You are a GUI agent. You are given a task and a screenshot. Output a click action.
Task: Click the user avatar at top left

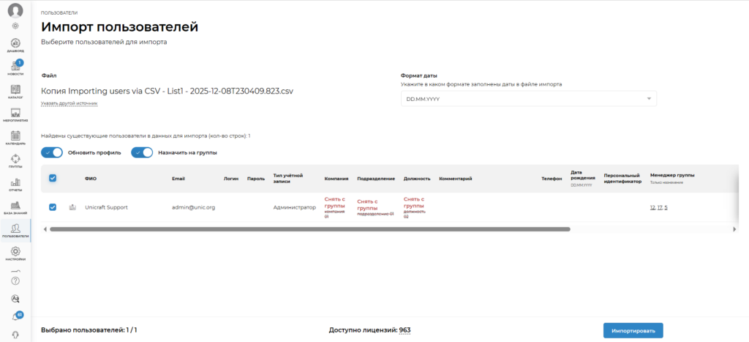pos(15,10)
